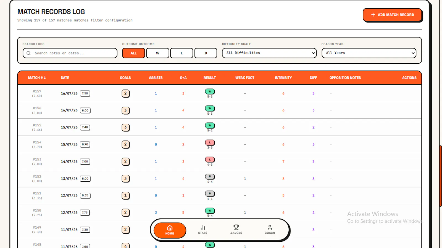Click the goals badge 2 for match #154
Screen dimensions: 442x248
coord(125,144)
